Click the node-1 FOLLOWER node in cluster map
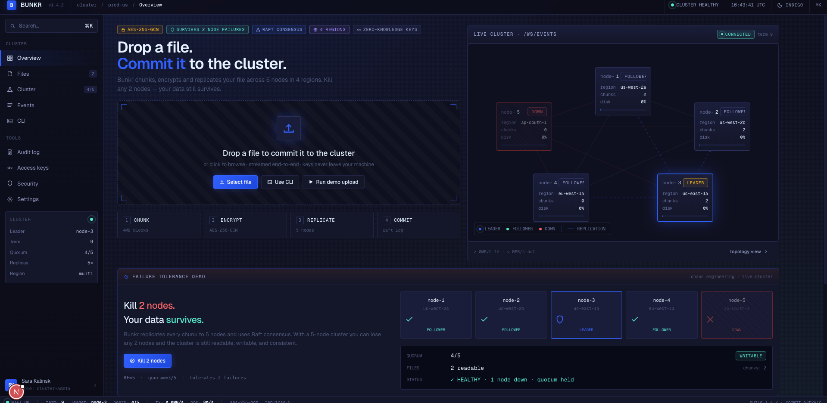Viewport: 827px width, 403px height. [623, 91]
